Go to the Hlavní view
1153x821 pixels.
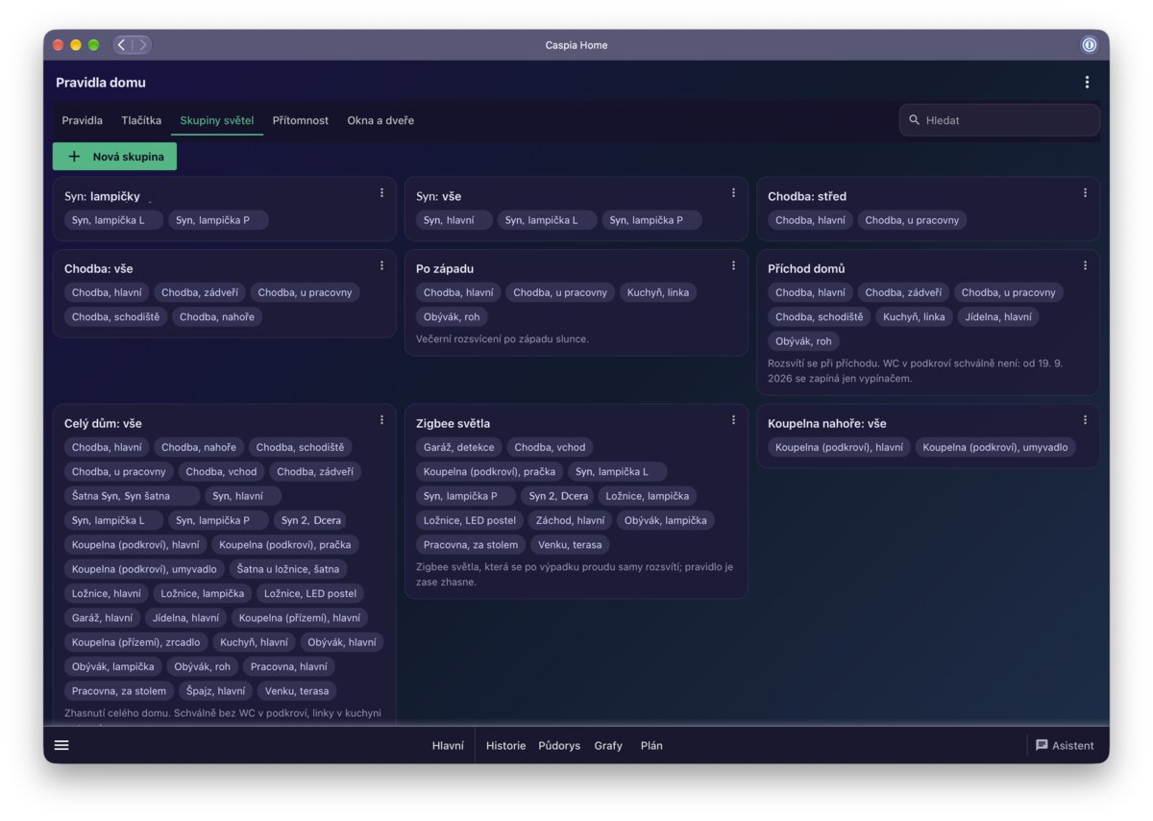click(x=448, y=746)
